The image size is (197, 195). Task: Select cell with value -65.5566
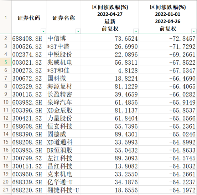[x=168, y=118]
